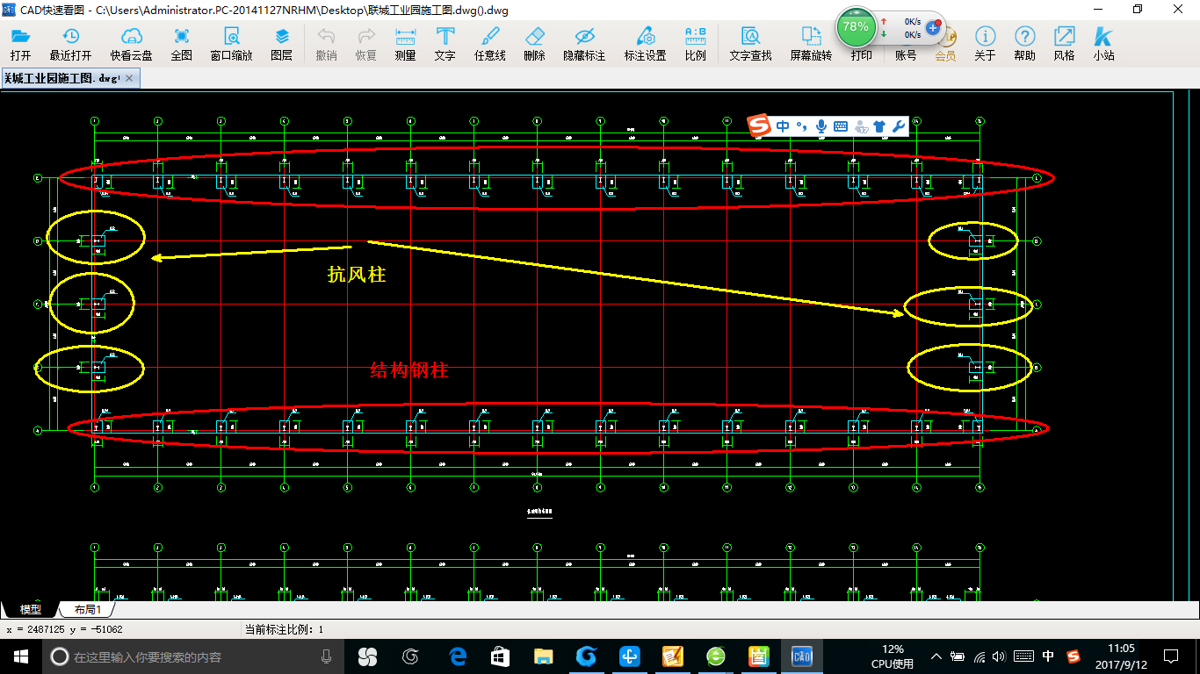This screenshot has height=674, width=1200.
Task: Click the x = 2487125 coordinate readout
Action: [x=64, y=629]
